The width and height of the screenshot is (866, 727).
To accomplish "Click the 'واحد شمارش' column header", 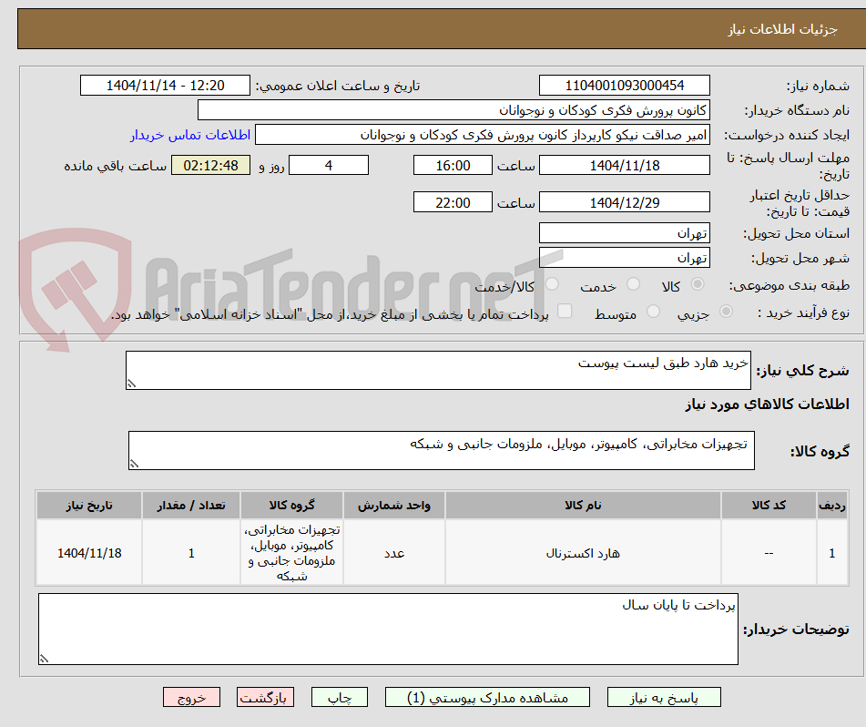I will (x=393, y=506).
